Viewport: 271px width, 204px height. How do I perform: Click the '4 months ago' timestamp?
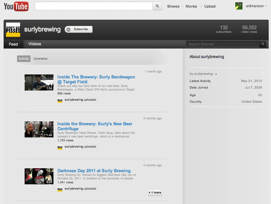(x=153, y=165)
